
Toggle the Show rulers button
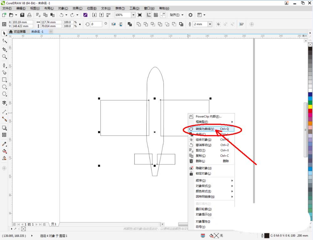point(149,15)
